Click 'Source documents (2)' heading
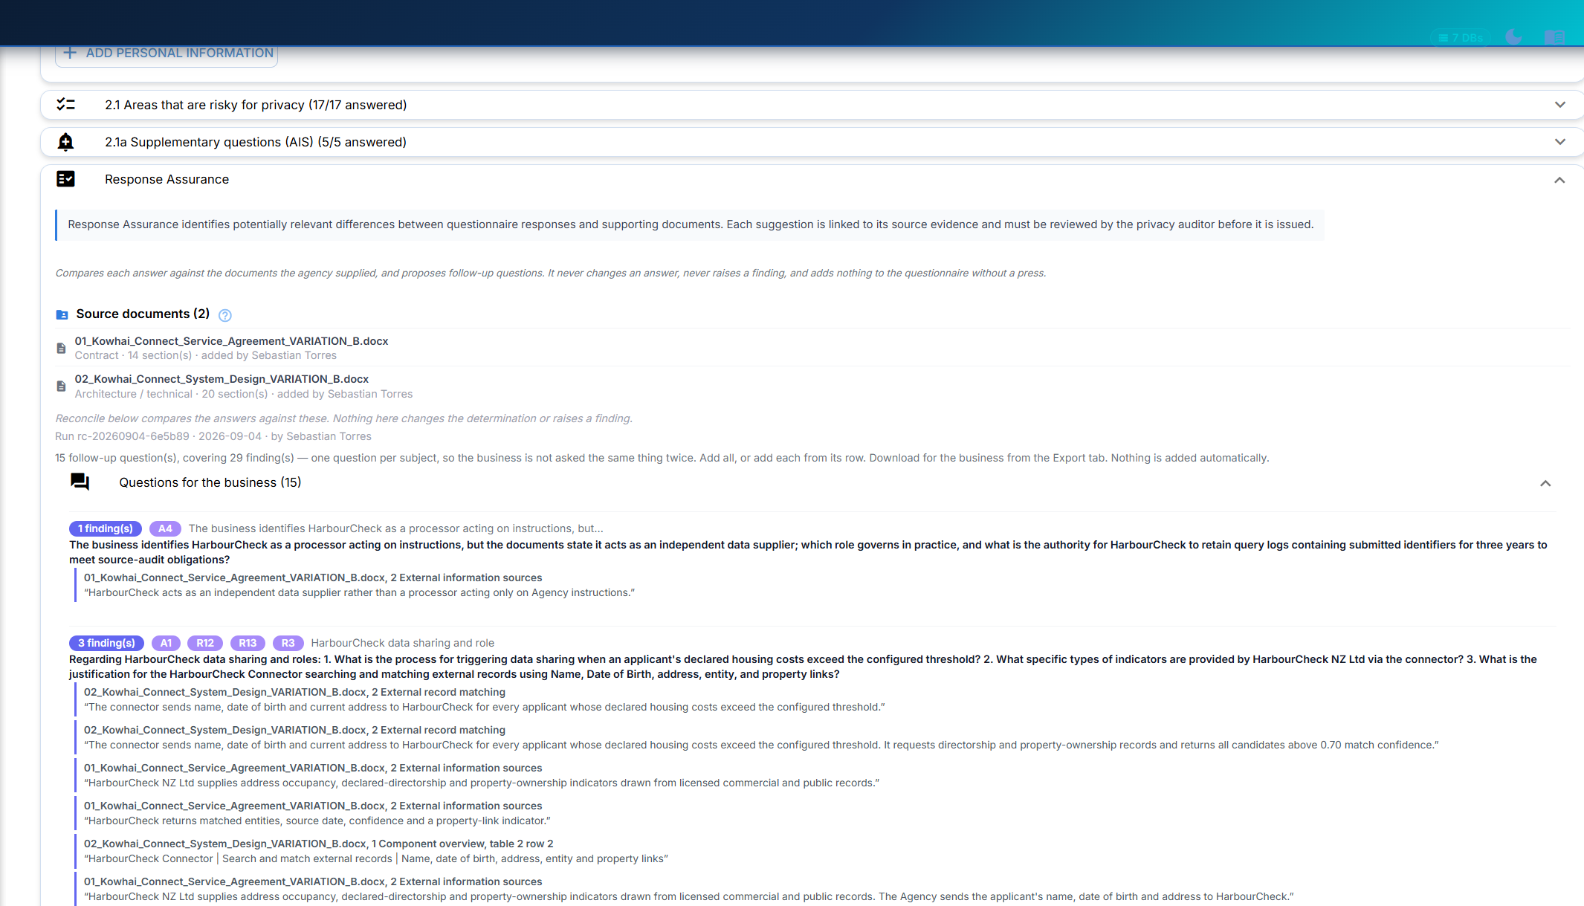This screenshot has height=906, width=1584. pyautogui.click(x=143, y=314)
